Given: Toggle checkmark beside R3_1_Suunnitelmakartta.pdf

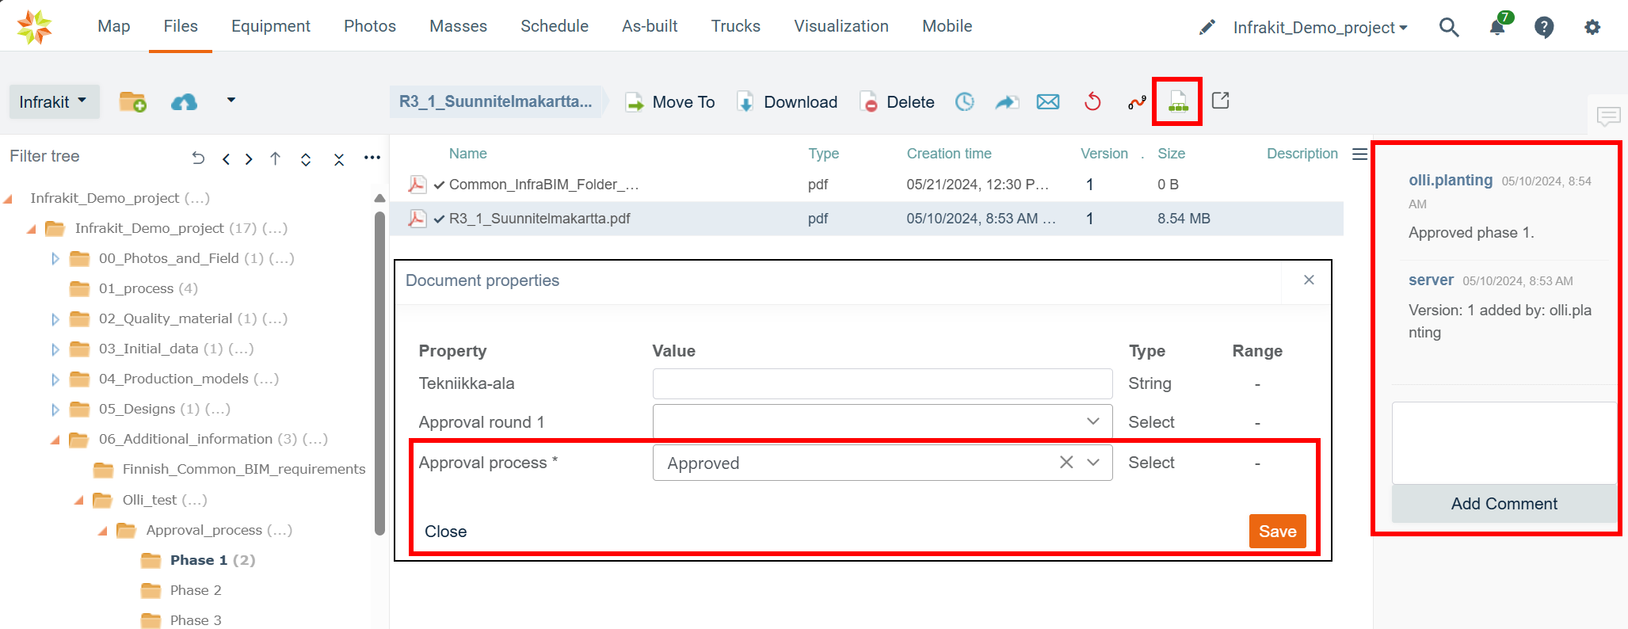Looking at the screenshot, I should [x=440, y=219].
